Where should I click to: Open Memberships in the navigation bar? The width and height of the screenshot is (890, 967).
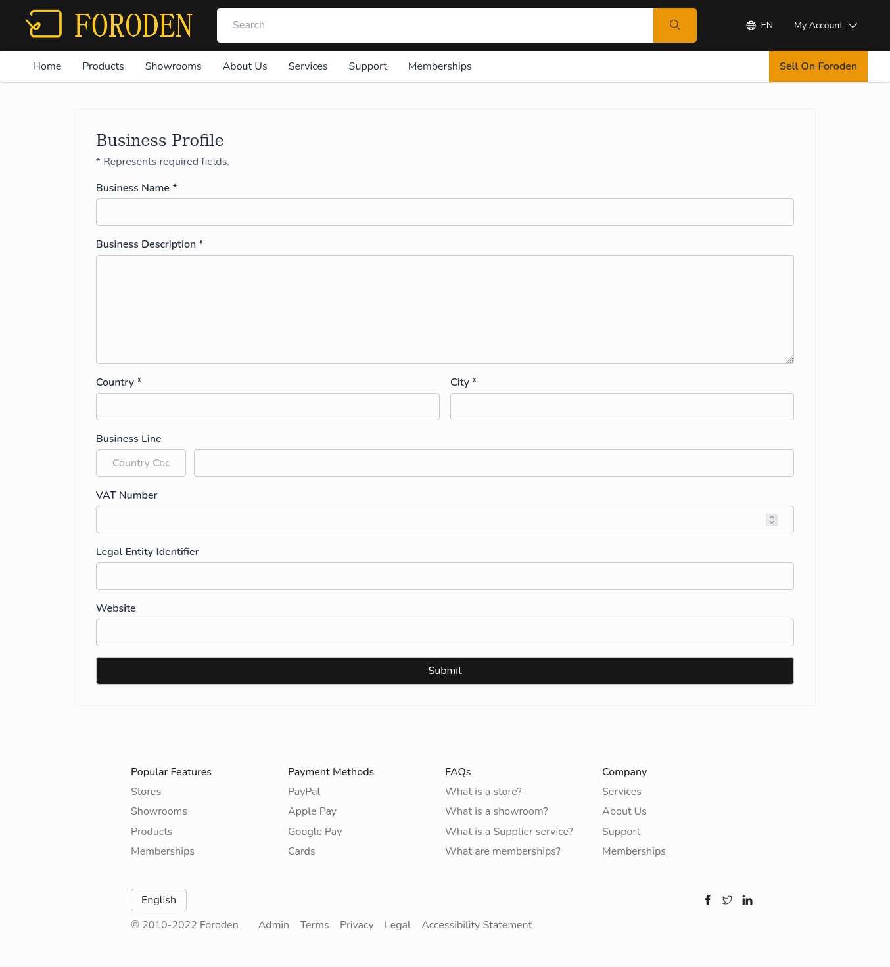(x=440, y=66)
